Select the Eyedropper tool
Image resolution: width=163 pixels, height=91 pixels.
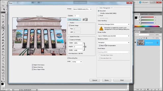pyautogui.click(x=3, y=31)
